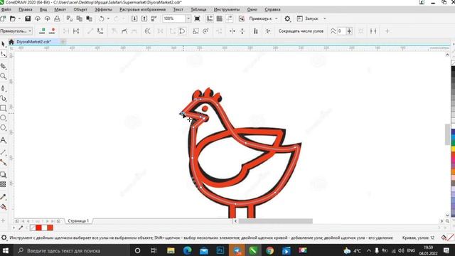The width and height of the screenshot is (455, 256).
Task: Select the Color Eyedropper tool
Action: coord(3,197)
